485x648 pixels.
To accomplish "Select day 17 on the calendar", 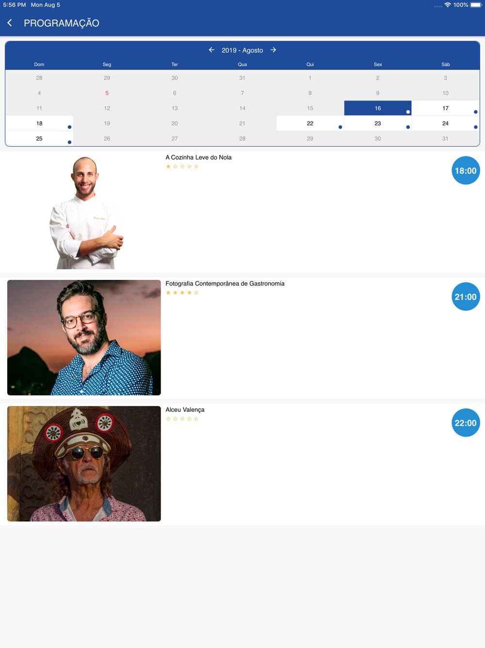I will click(446, 108).
